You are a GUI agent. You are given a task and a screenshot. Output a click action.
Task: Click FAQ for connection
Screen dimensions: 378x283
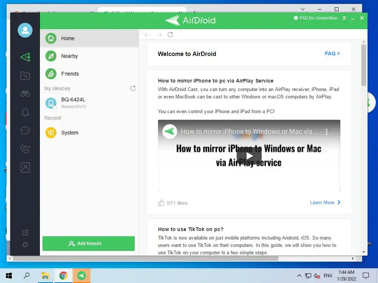[316, 18]
